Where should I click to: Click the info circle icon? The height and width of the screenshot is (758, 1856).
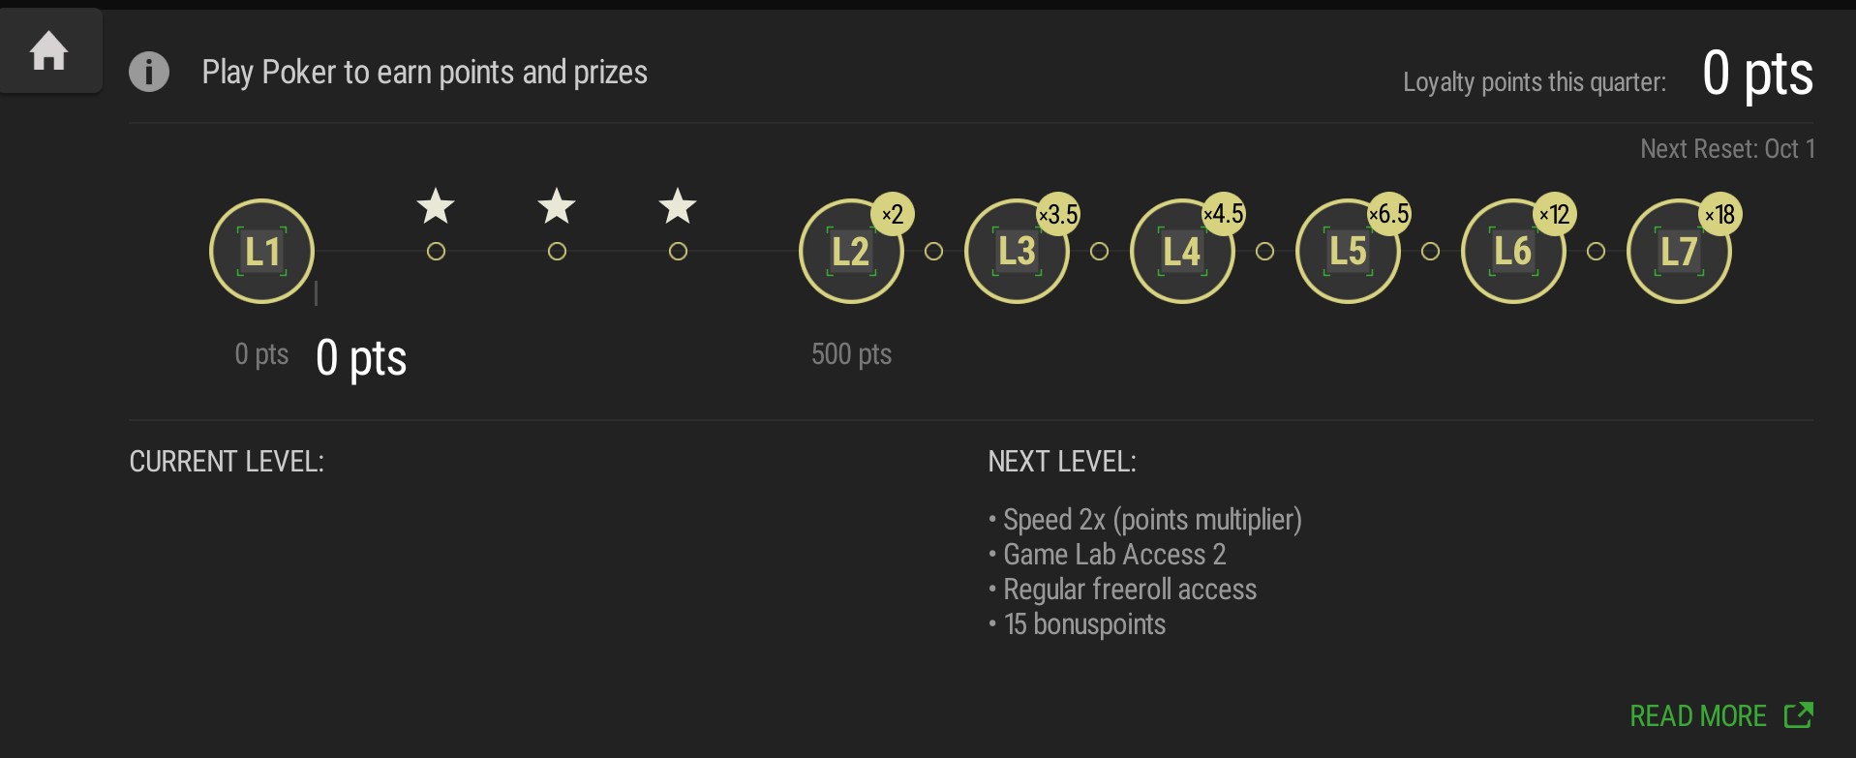[x=149, y=72]
